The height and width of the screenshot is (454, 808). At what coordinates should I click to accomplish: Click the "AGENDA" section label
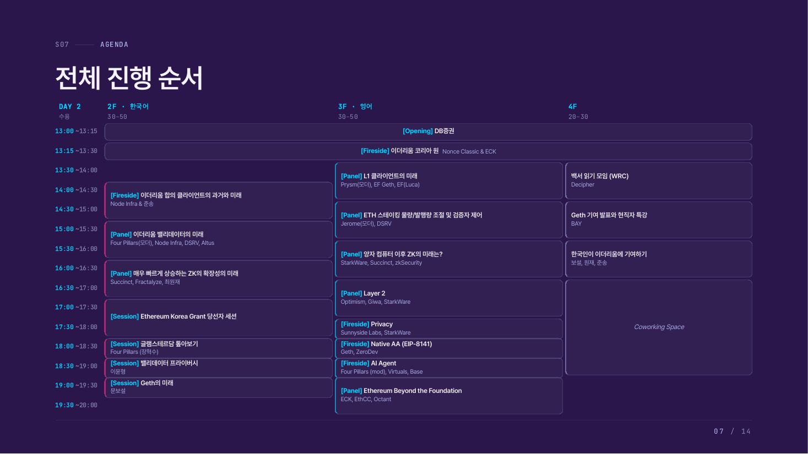tap(115, 45)
